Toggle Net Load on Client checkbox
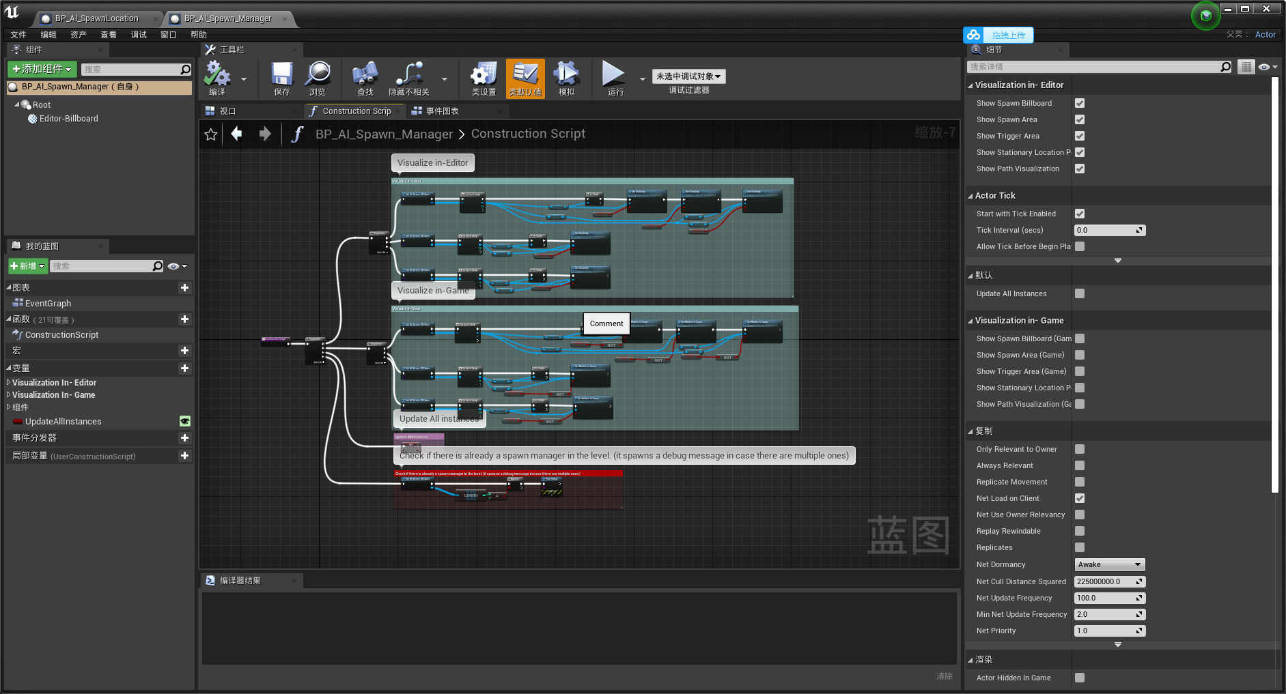The image size is (1286, 694). tap(1080, 498)
